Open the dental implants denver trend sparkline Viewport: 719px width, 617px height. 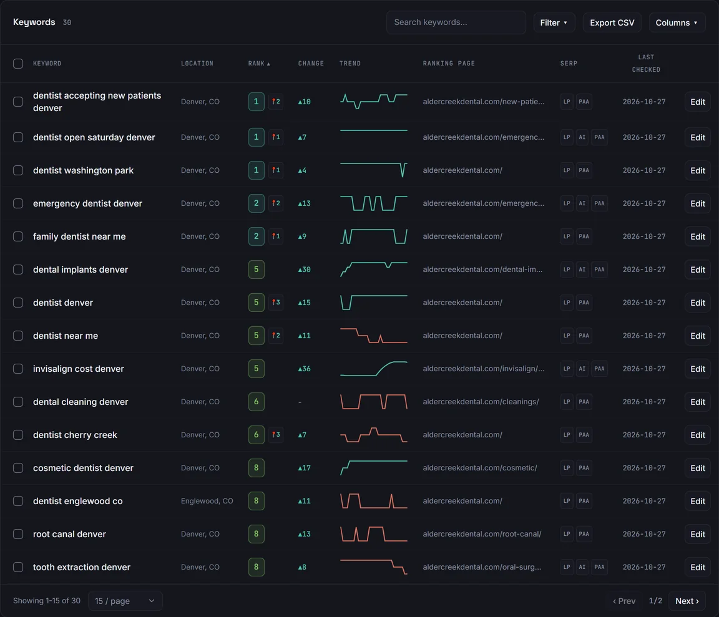pos(374,269)
